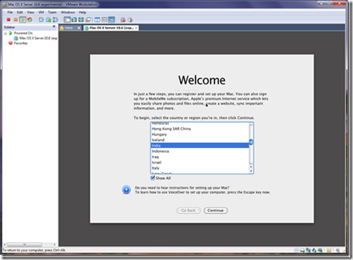This screenshot has height=260, width=353.
Task: Close the Home tab
Action: click(79, 28)
